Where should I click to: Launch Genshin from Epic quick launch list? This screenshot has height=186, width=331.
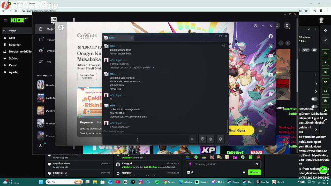[46, 85]
